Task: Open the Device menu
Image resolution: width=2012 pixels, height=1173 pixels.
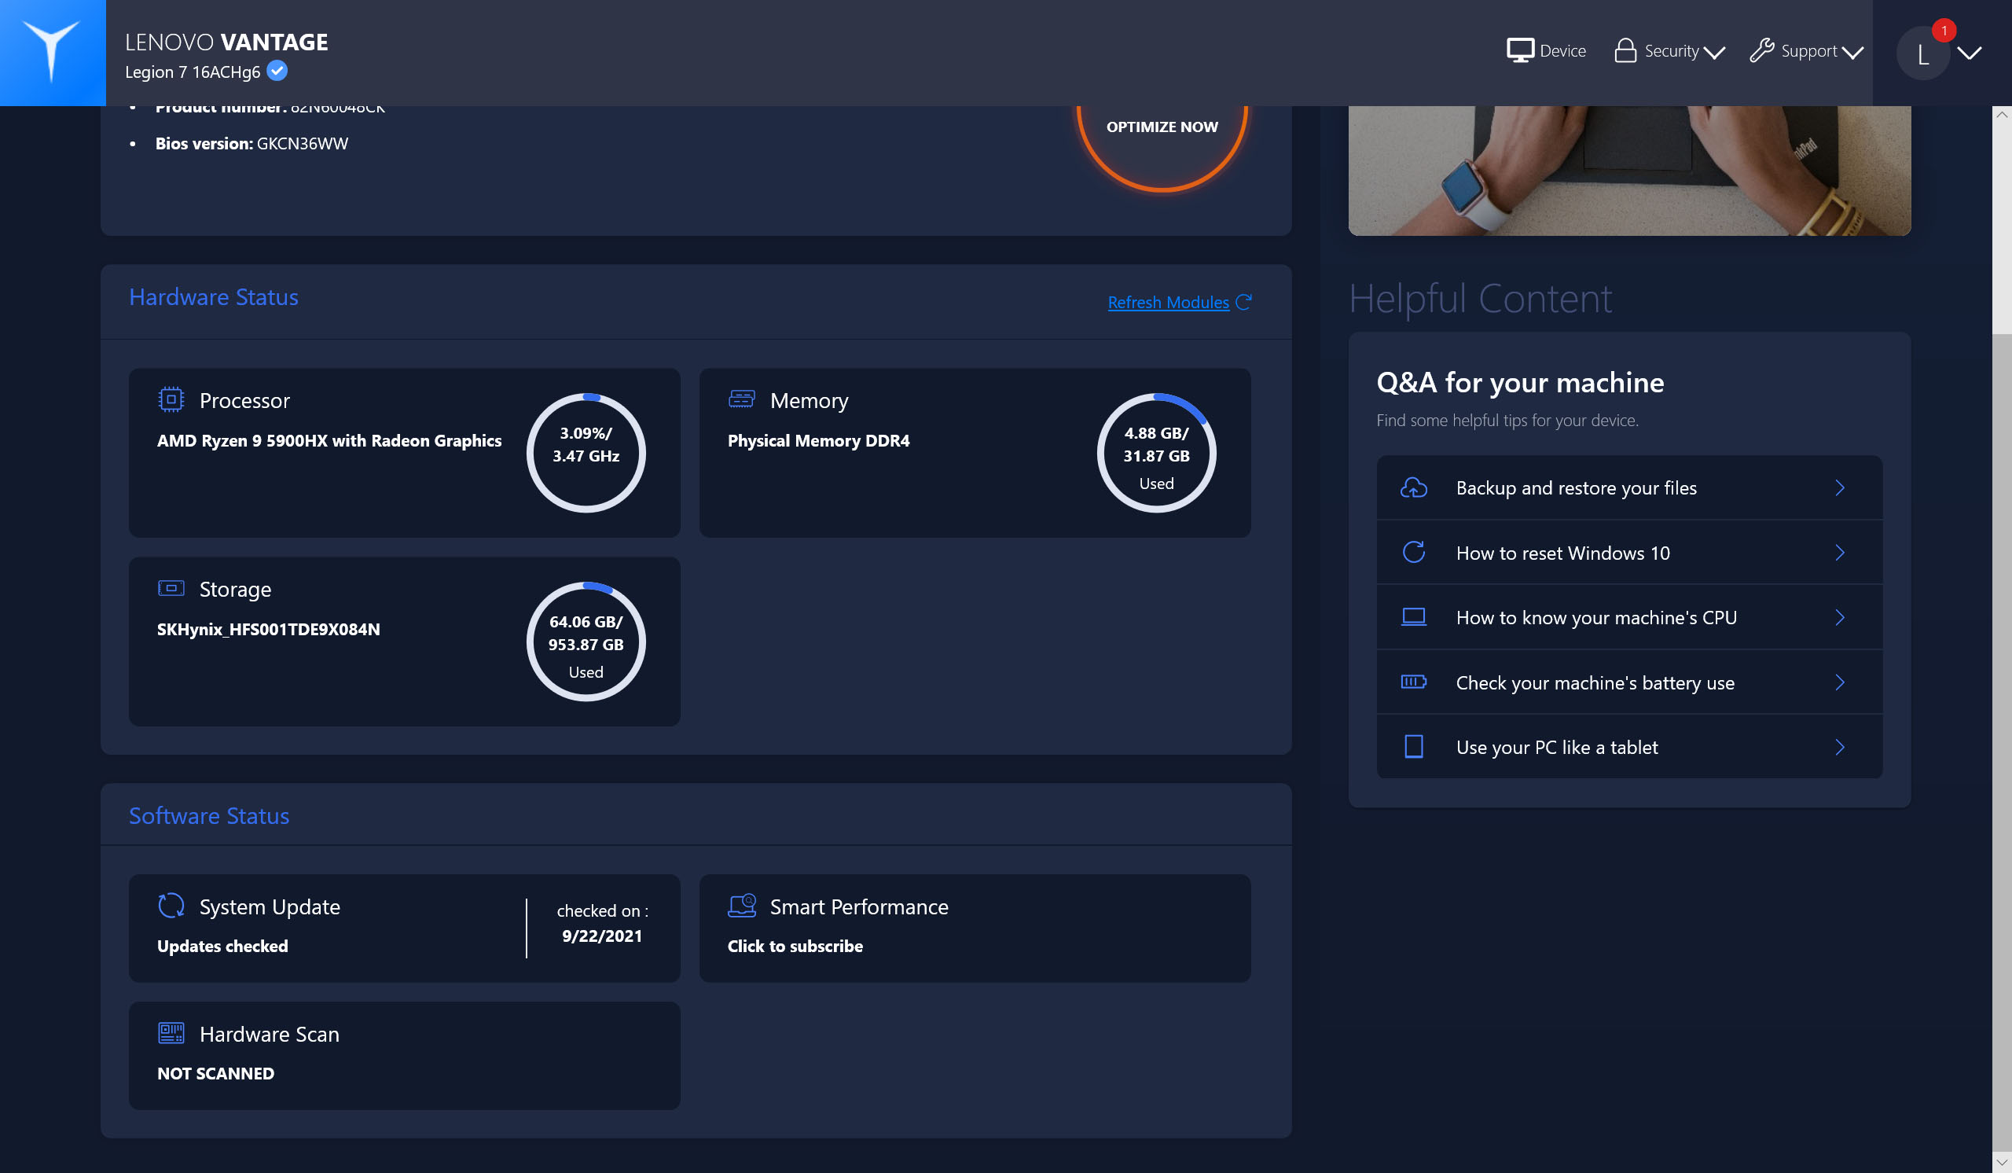Action: (x=1547, y=50)
